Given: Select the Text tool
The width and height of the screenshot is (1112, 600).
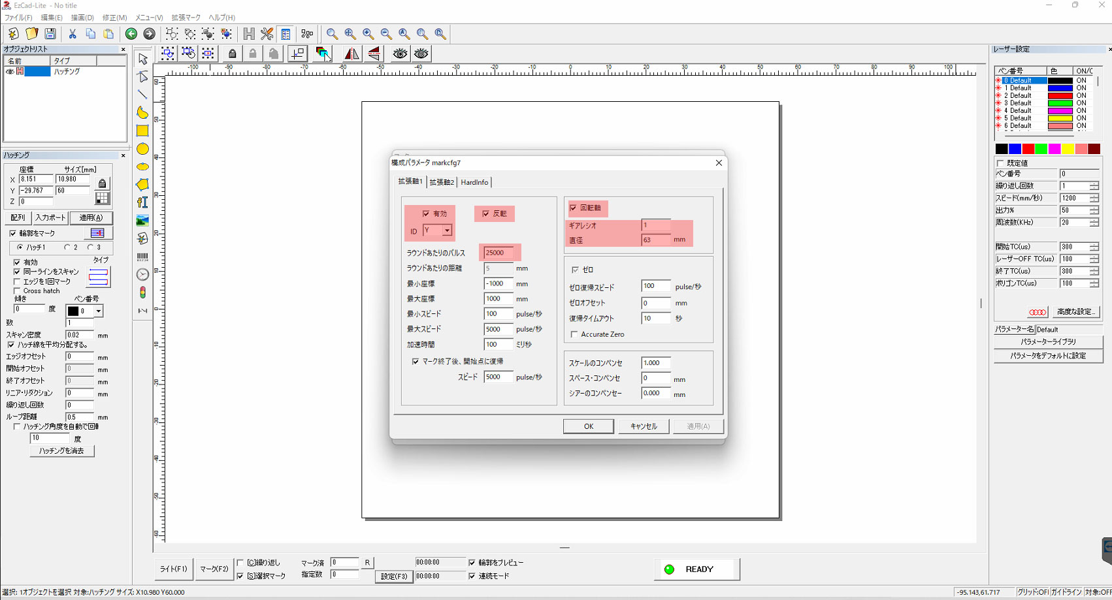Looking at the screenshot, I should point(142,202).
